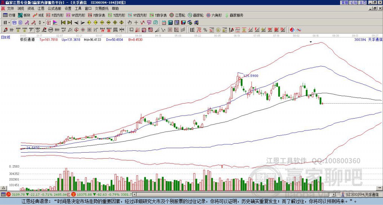Open the yin-yang taiji icon

(x=292, y=30)
